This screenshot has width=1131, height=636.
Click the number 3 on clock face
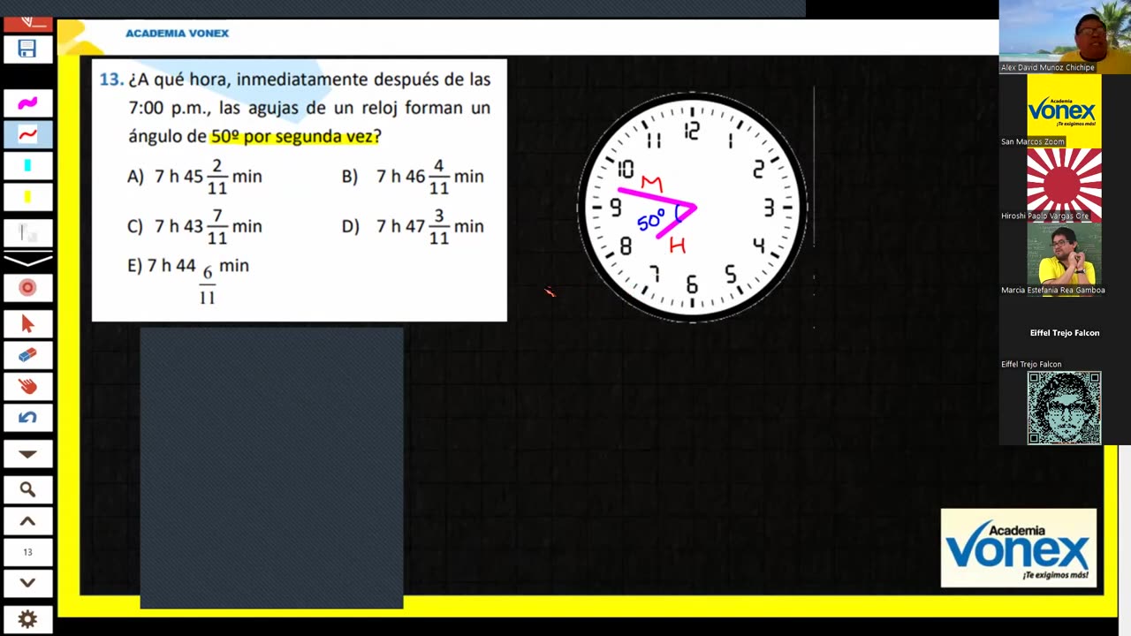coord(769,208)
